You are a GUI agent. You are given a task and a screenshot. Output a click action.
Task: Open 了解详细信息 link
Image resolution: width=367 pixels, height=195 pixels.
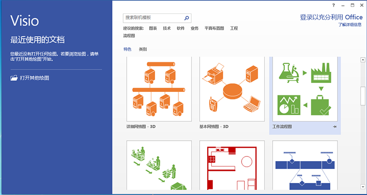click(x=350, y=25)
